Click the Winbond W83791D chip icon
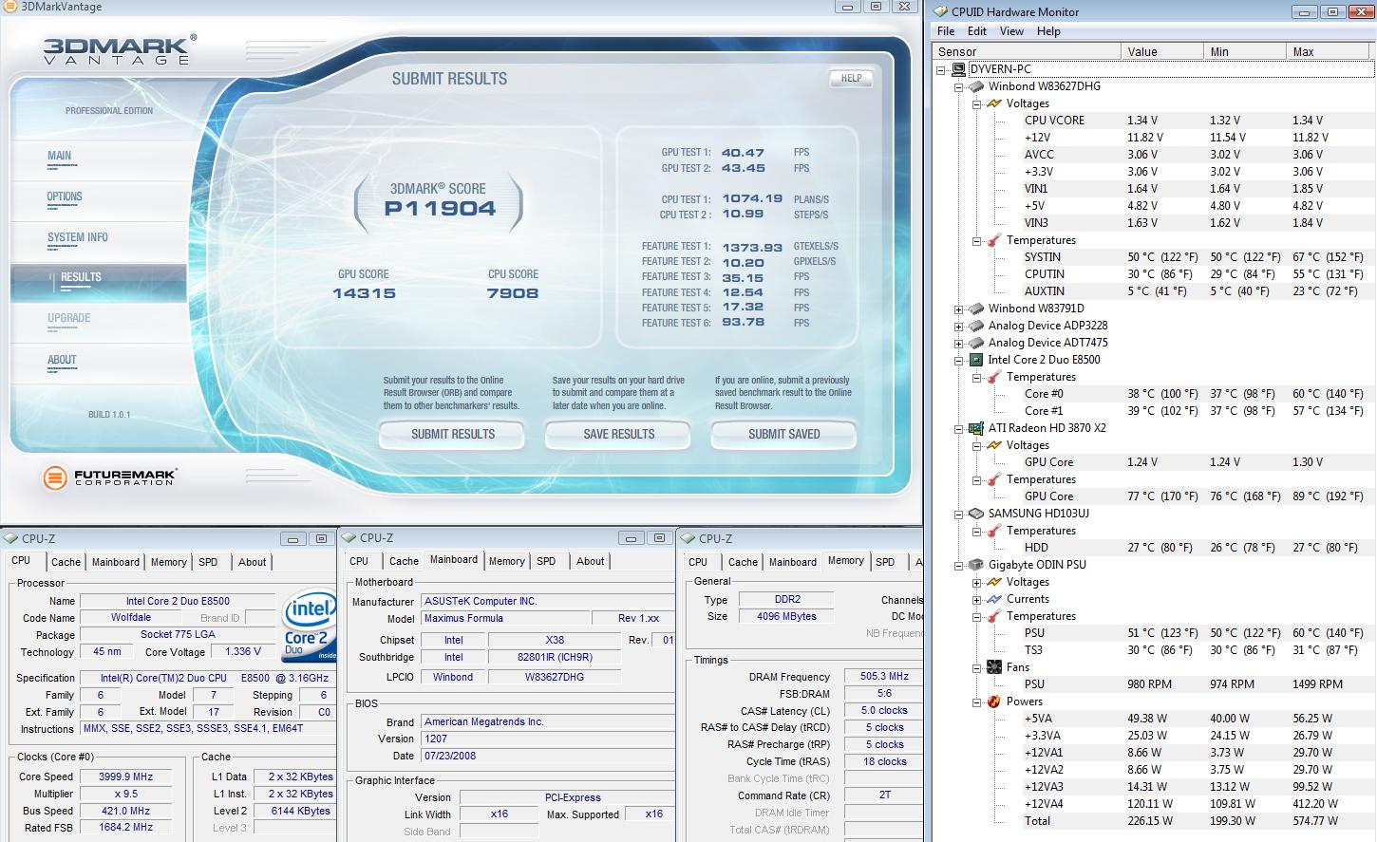The width and height of the screenshot is (1377, 842). pyautogui.click(x=975, y=309)
